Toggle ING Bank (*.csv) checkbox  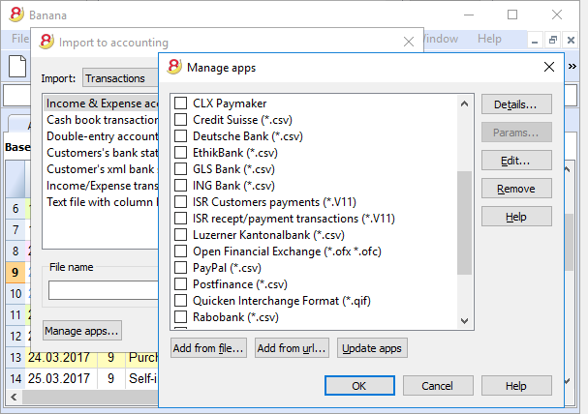click(181, 186)
